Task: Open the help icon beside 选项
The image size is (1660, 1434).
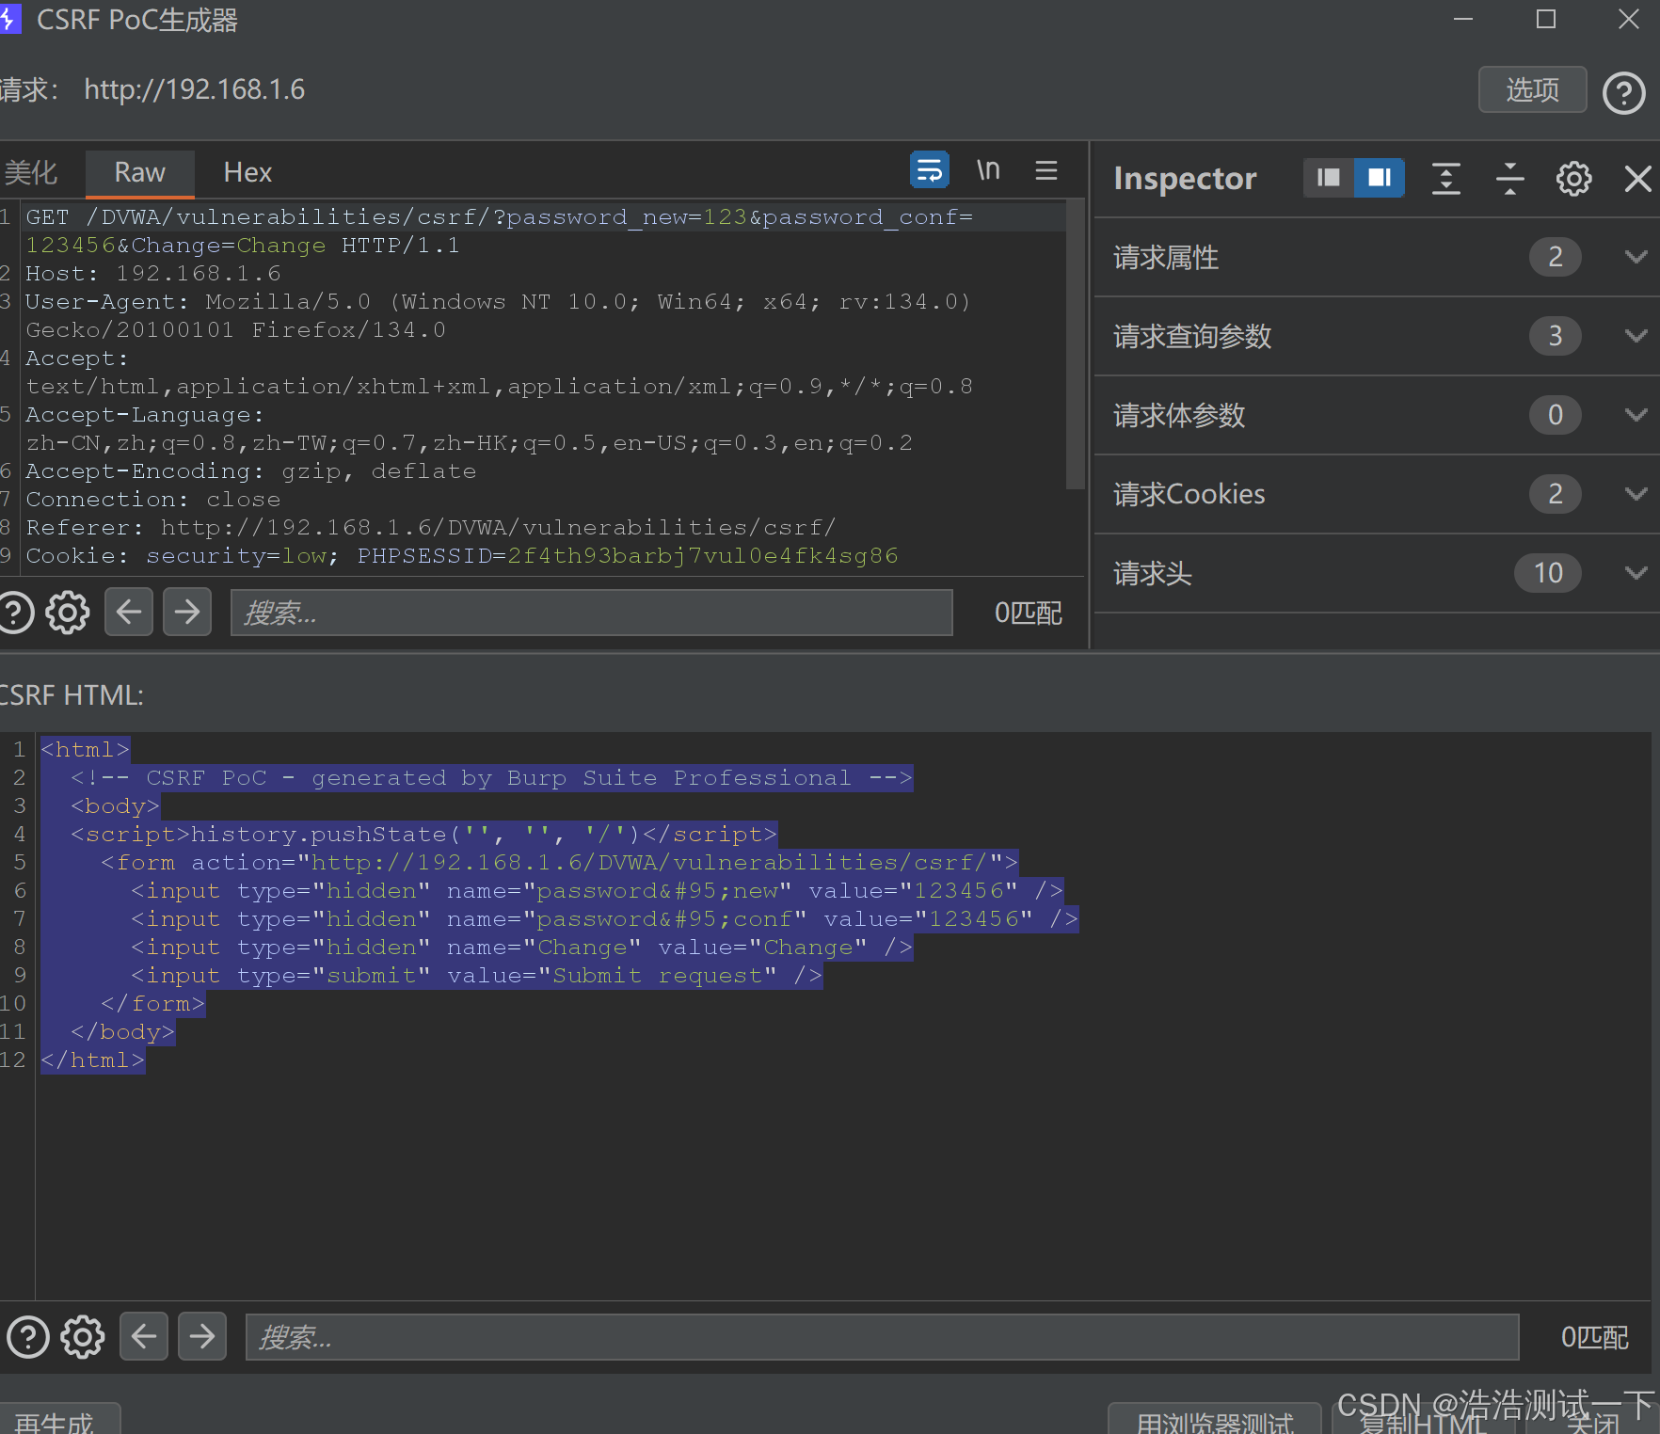Action: pos(1624,92)
